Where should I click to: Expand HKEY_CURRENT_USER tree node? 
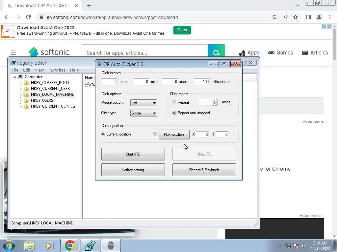(21, 89)
